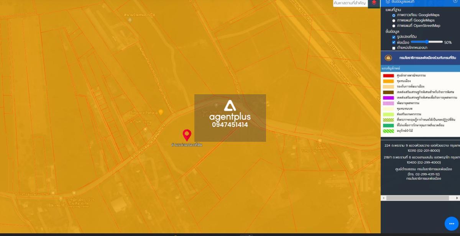Open the blue chat bubble button
Image resolution: width=460 pixels, height=236 pixels.
point(452,223)
